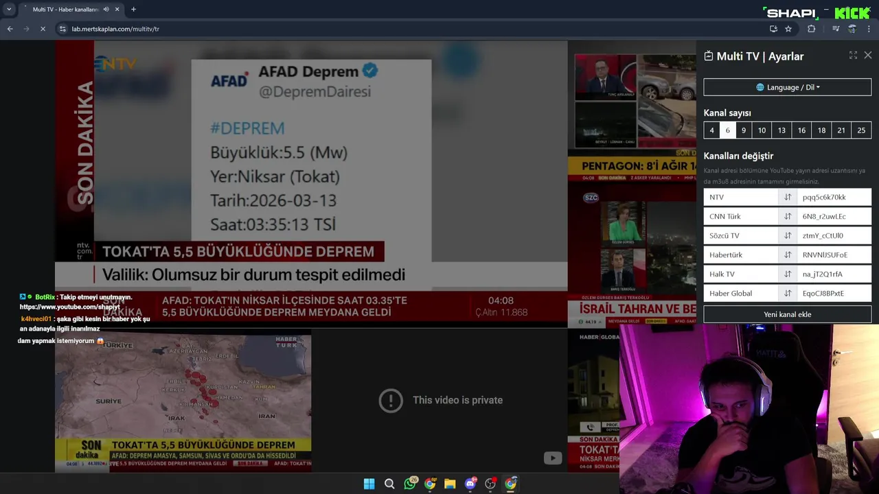Image resolution: width=879 pixels, height=494 pixels.
Task: Edit the Habertürk channel name field
Action: [741, 255]
